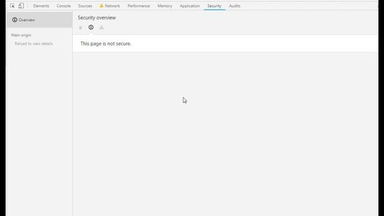Click the info icon beside Overview
The height and width of the screenshot is (216, 384).
tap(14, 20)
